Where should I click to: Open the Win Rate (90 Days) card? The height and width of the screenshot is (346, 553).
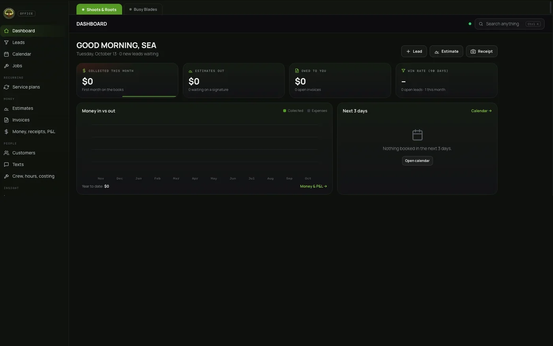pyautogui.click(x=446, y=80)
